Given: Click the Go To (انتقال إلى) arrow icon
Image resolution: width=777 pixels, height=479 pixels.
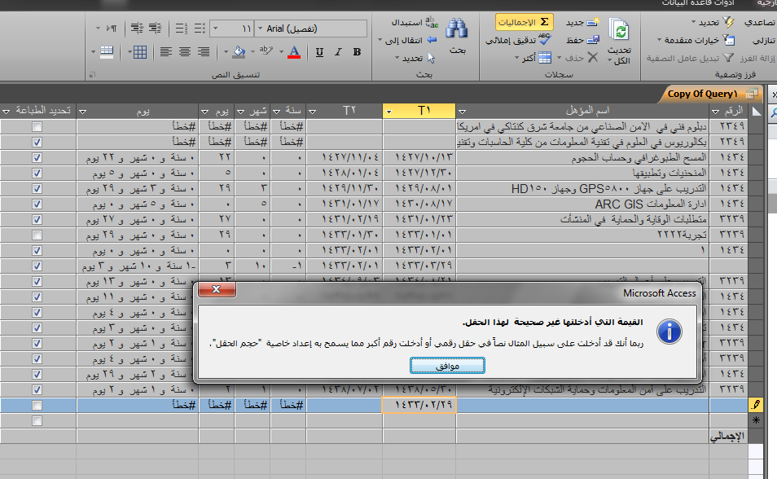Looking at the screenshot, I should pyautogui.click(x=432, y=40).
